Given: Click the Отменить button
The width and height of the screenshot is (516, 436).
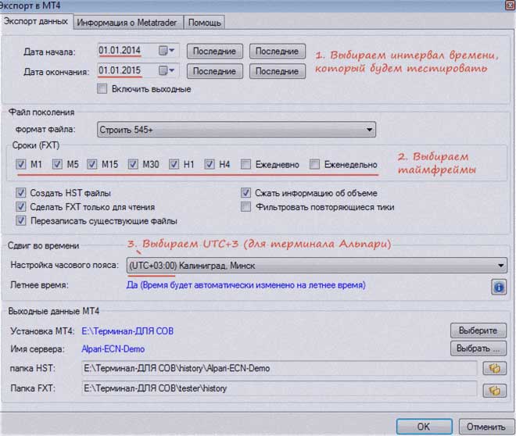Looking at the screenshot, I should [484, 427].
